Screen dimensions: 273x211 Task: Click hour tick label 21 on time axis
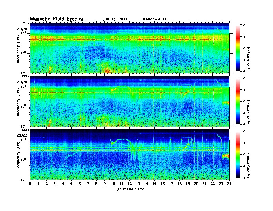pyautogui.click(x=204, y=184)
